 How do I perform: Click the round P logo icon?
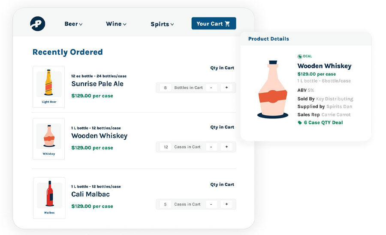coord(38,24)
